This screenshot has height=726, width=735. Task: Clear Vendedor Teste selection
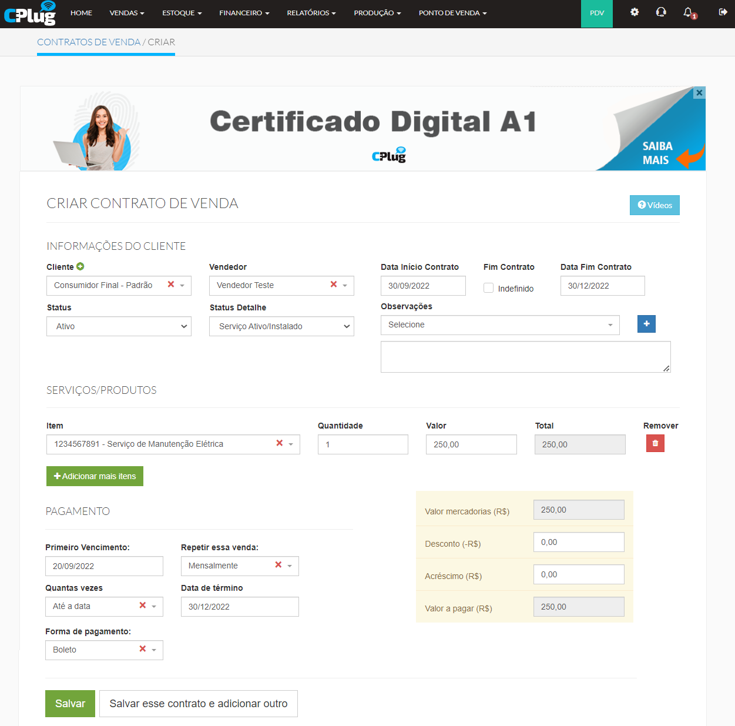334,285
